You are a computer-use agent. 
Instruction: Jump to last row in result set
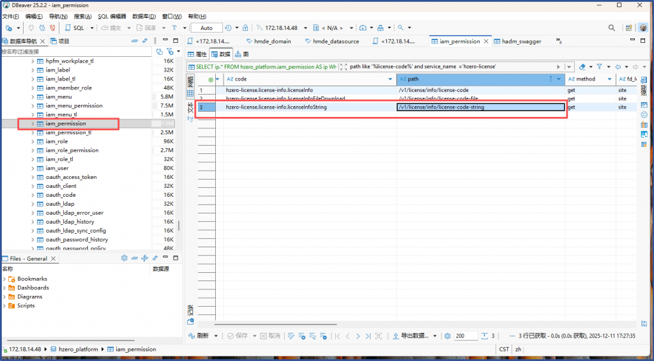(368, 336)
